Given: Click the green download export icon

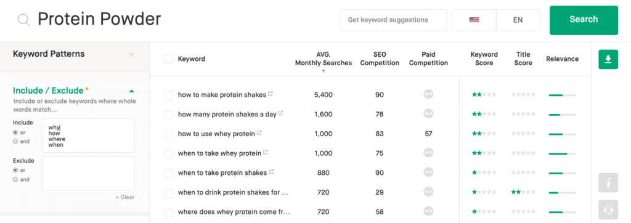Looking at the screenshot, I should click(x=608, y=60).
